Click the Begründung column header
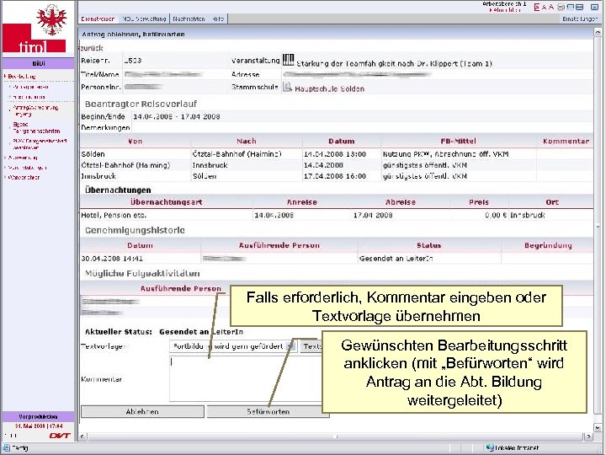The image size is (606, 455). click(548, 245)
